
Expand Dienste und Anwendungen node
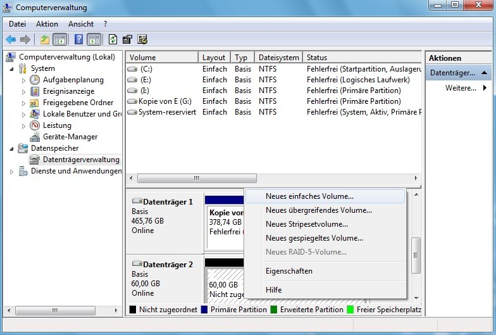click(x=13, y=172)
